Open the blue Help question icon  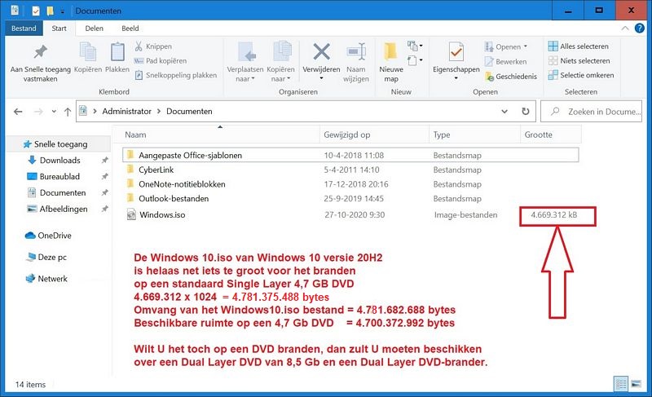pos(640,28)
